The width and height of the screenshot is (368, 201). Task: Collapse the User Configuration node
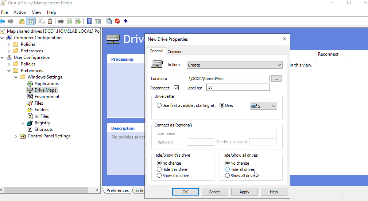(x=2, y=57)
